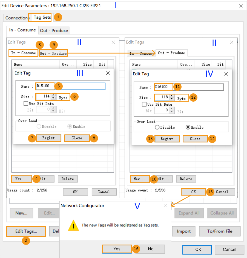Open the Edit Tags dialog
The image size is (247, 258).
(x=26, y=231)
